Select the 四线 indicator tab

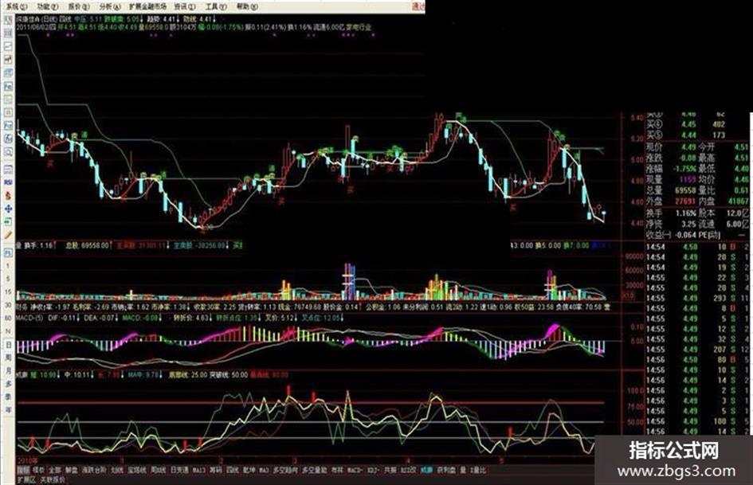(233, 470)
